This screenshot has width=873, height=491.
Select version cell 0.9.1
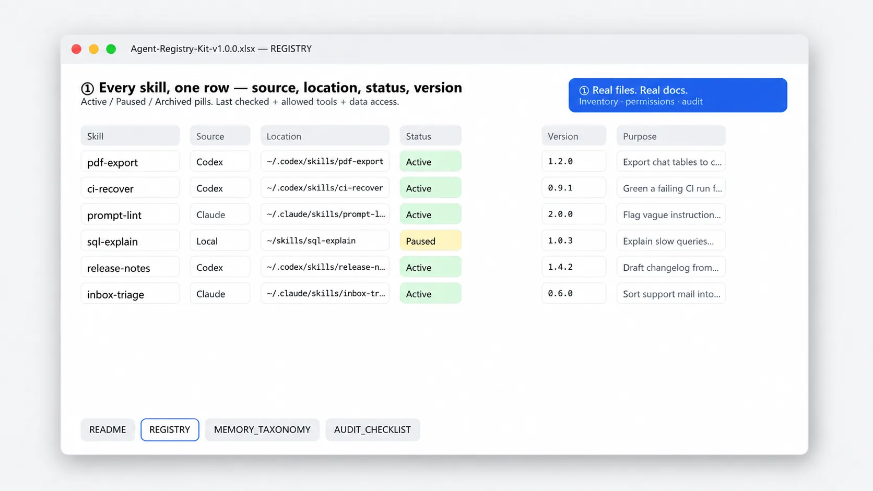[x=573, y=188]
